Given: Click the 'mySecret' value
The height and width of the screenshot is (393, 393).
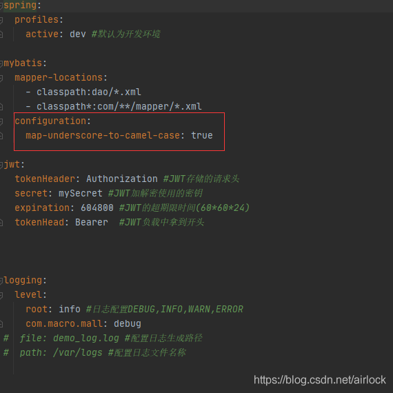Looking at the screenshot, I should click(81, 193).
